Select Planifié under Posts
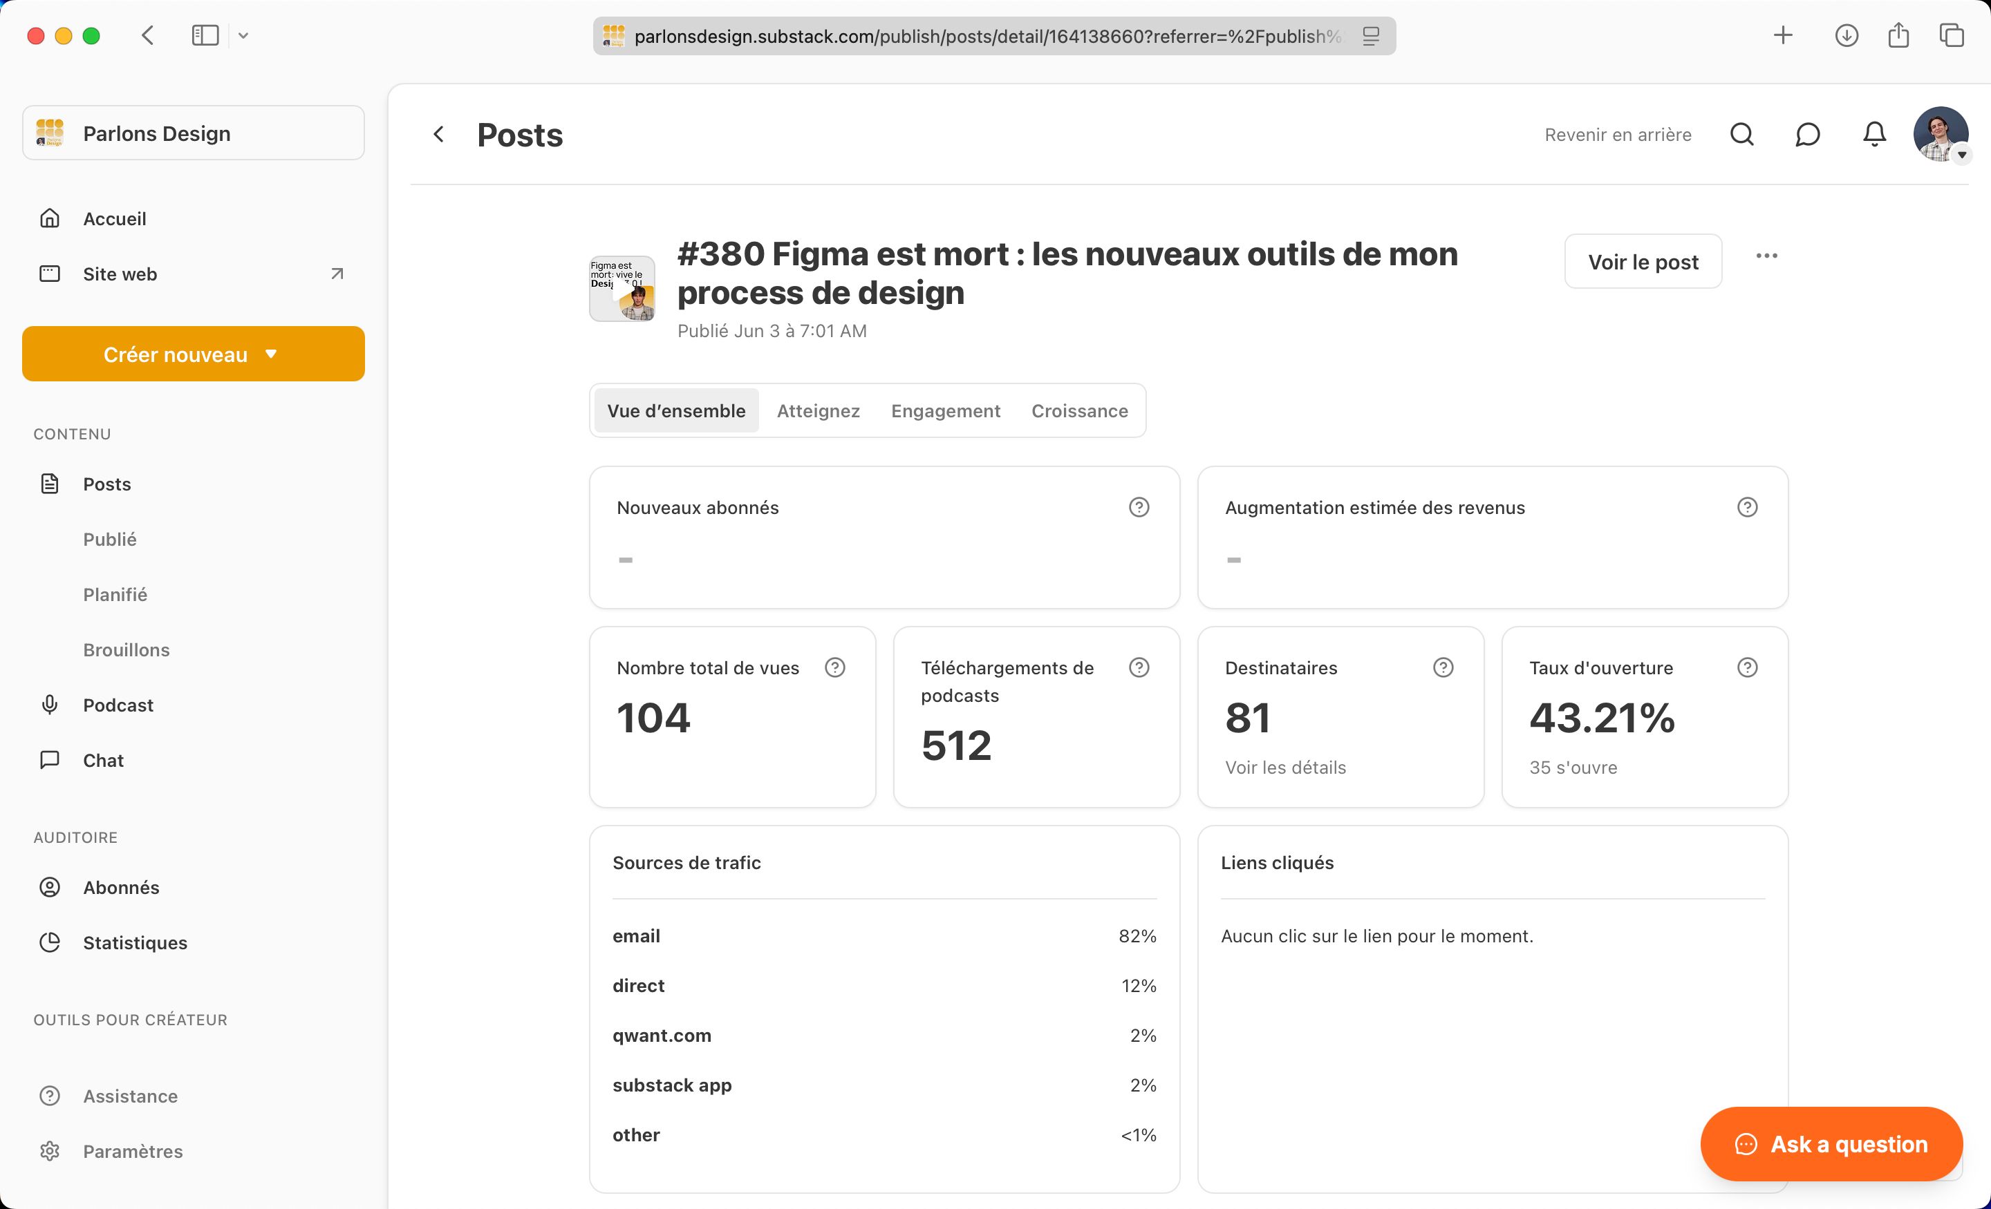 pos(115,594)
